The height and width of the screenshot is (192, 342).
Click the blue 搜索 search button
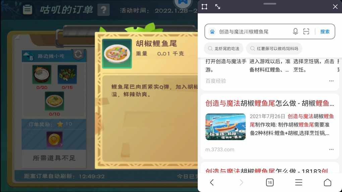325,31
